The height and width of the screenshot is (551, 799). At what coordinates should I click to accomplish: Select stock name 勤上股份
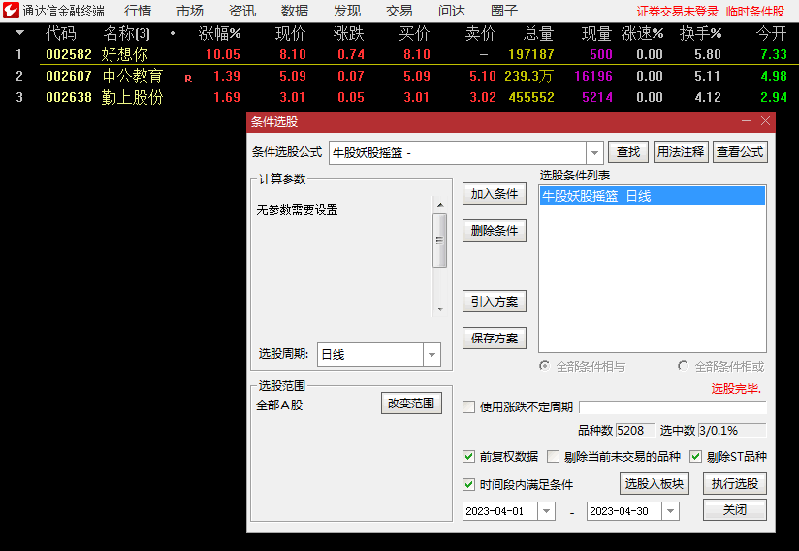133,97
